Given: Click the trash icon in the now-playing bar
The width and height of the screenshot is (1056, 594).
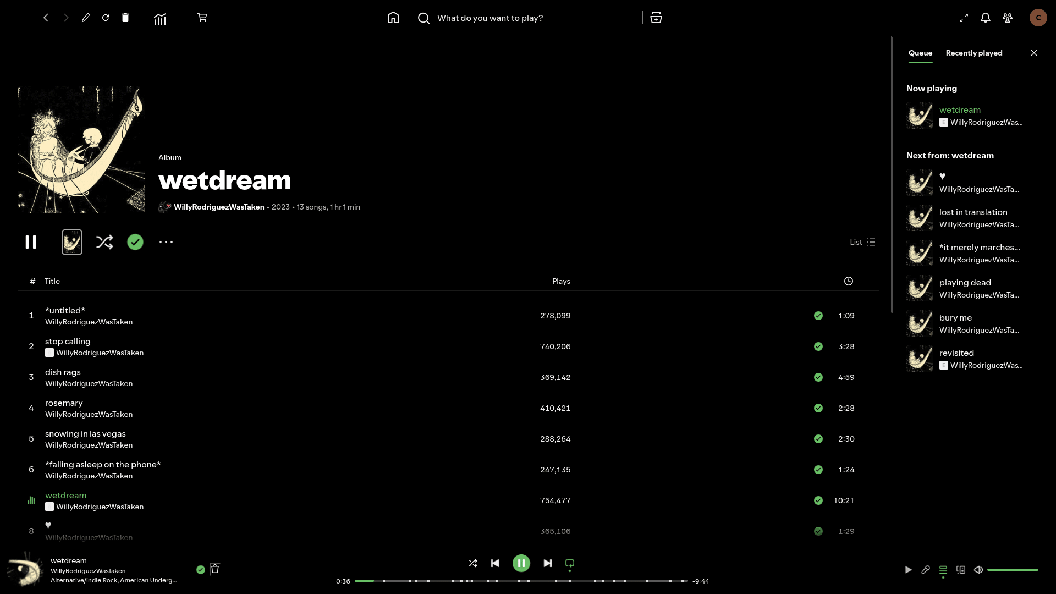Looking at the screenshot, I should pos(215,569).
